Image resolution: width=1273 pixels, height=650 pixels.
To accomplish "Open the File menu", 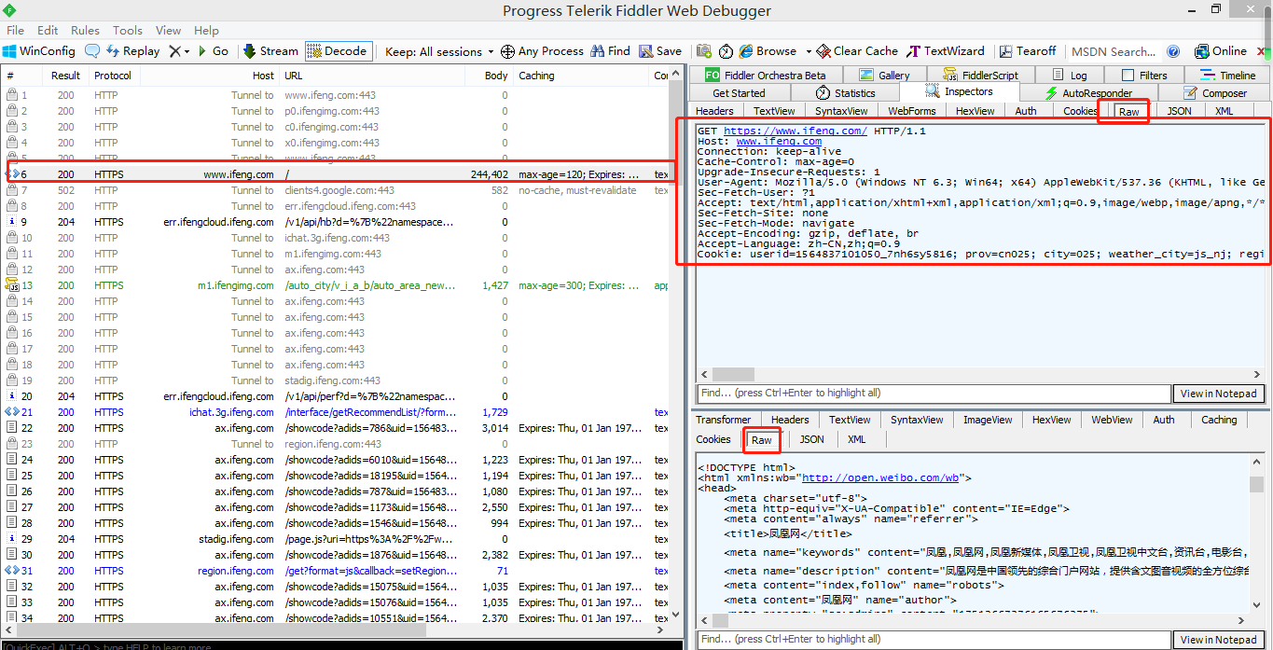I will pos(16,30).
